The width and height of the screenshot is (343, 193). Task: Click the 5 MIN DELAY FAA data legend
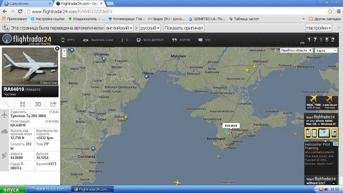pos(330,103)
